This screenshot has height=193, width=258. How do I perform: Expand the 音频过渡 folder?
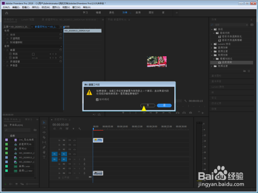[212, 51]
